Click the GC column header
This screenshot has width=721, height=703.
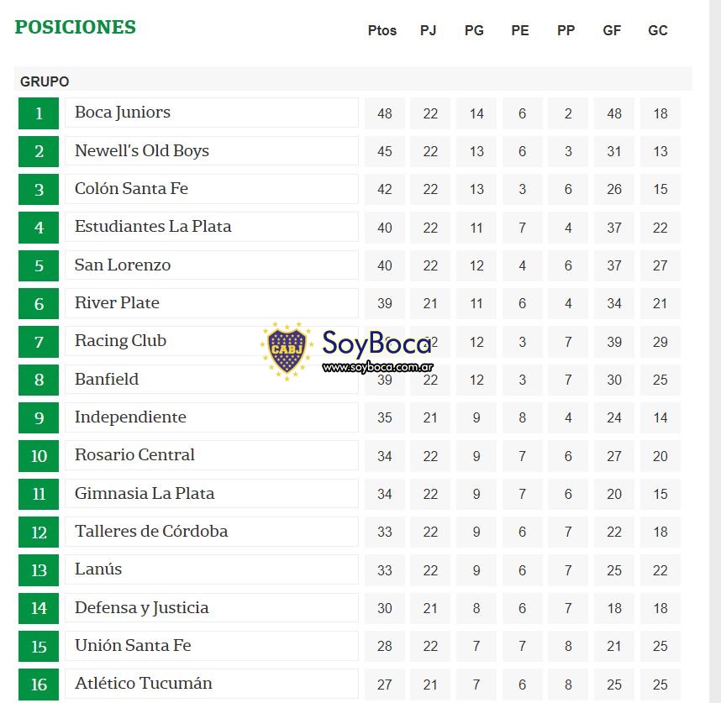tap(658, 30)
